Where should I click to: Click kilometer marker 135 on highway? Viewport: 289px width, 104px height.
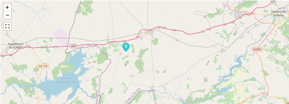click(203, 32)
